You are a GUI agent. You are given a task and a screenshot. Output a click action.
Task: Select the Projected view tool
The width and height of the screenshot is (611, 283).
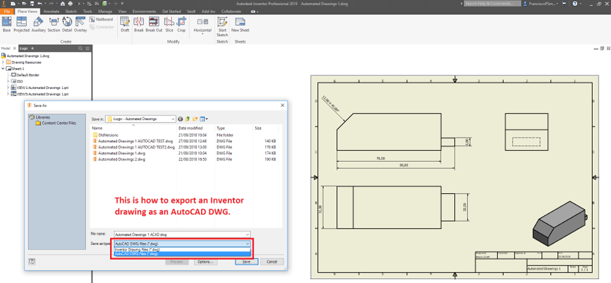pos(21,24)
